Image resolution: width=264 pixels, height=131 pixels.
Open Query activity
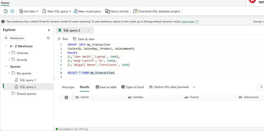(117, 11)
